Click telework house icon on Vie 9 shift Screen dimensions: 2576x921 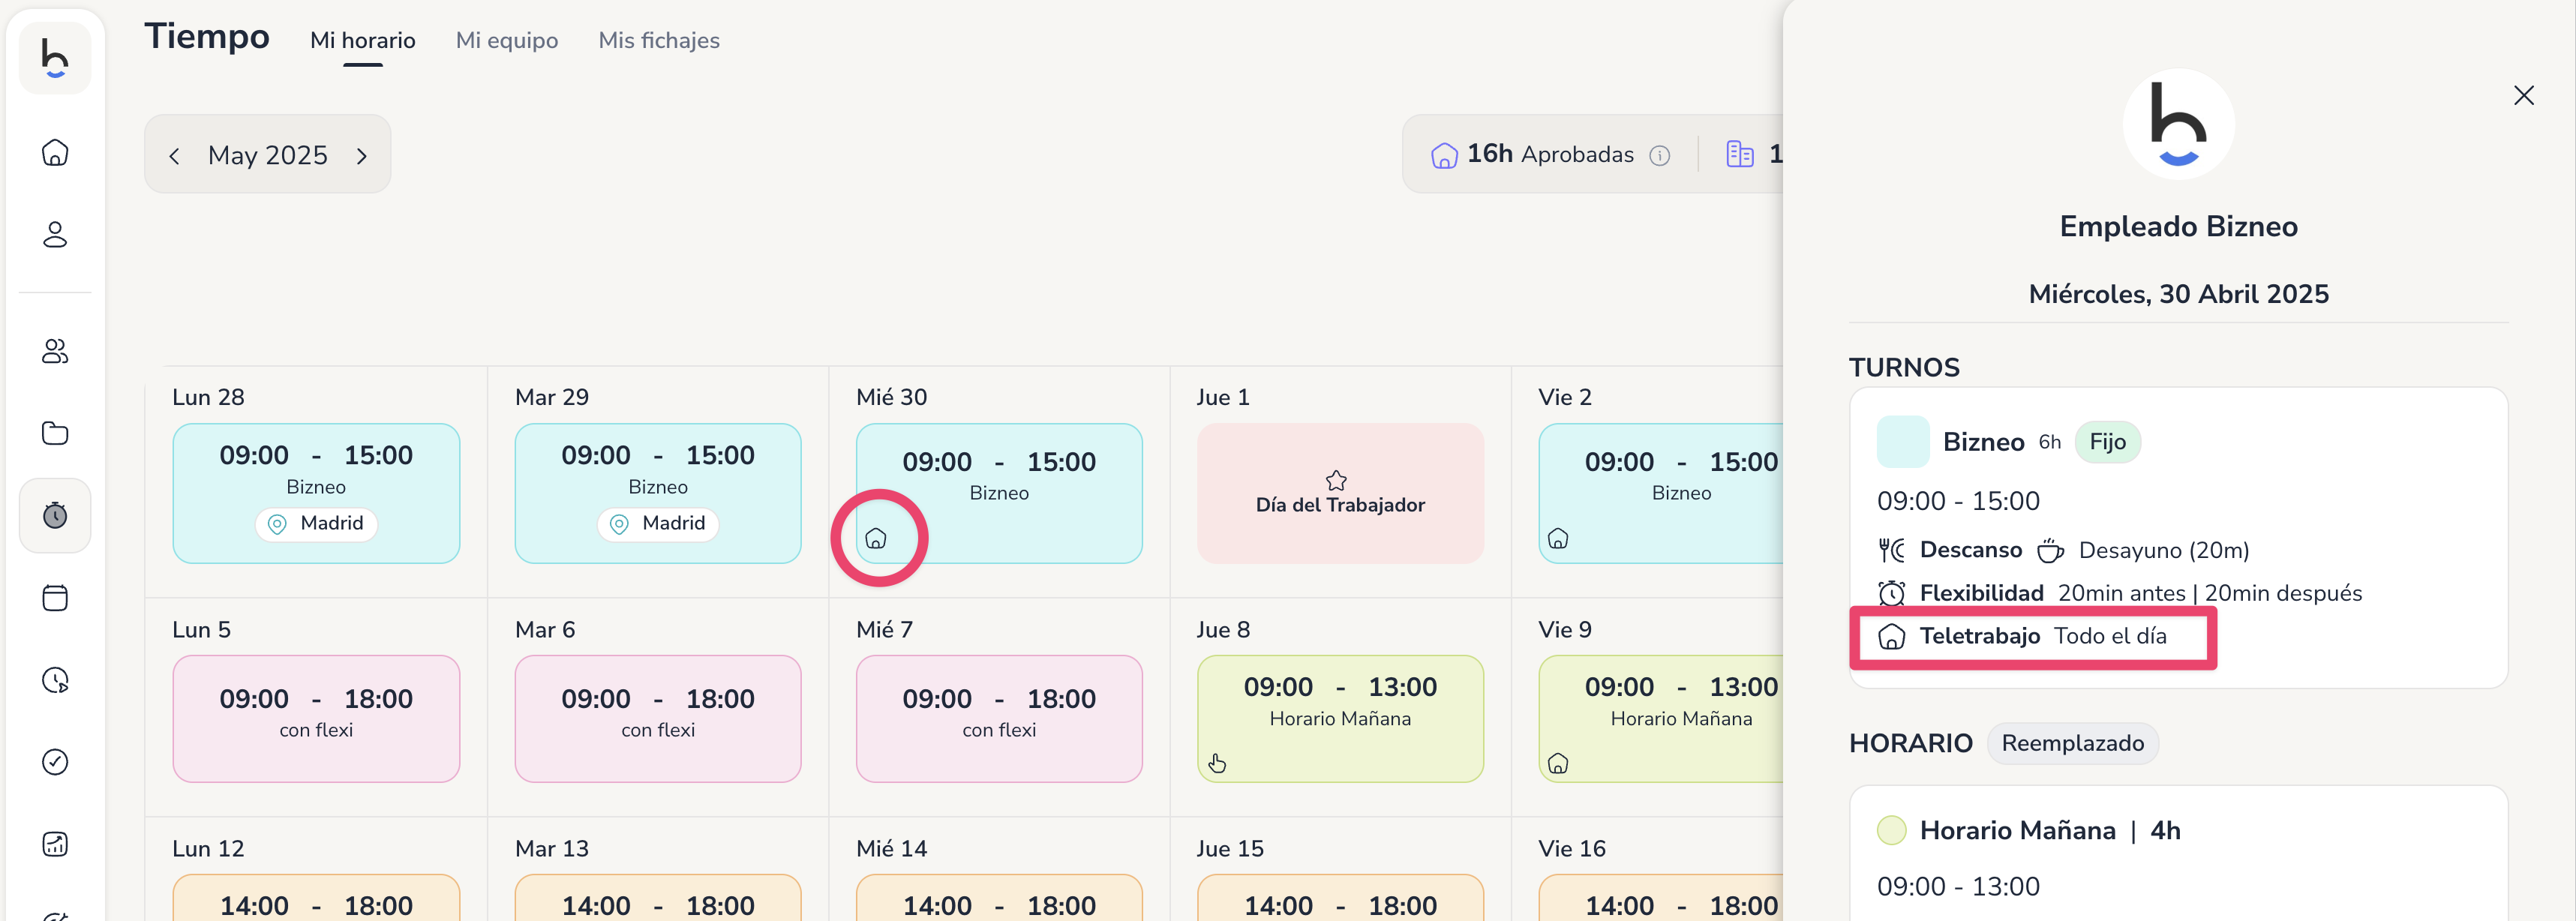[x=1558, y=763]
